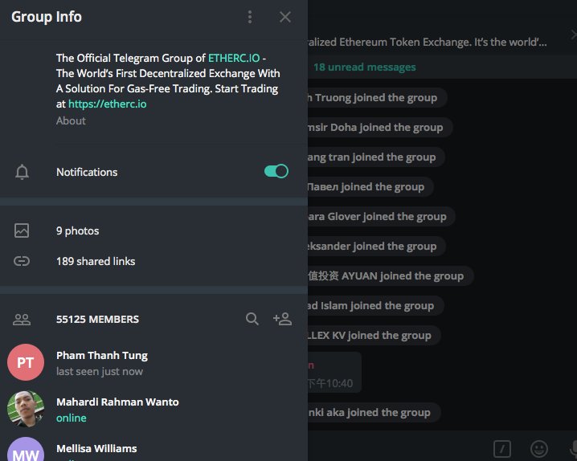Click the PT avatar

[26, 362]
